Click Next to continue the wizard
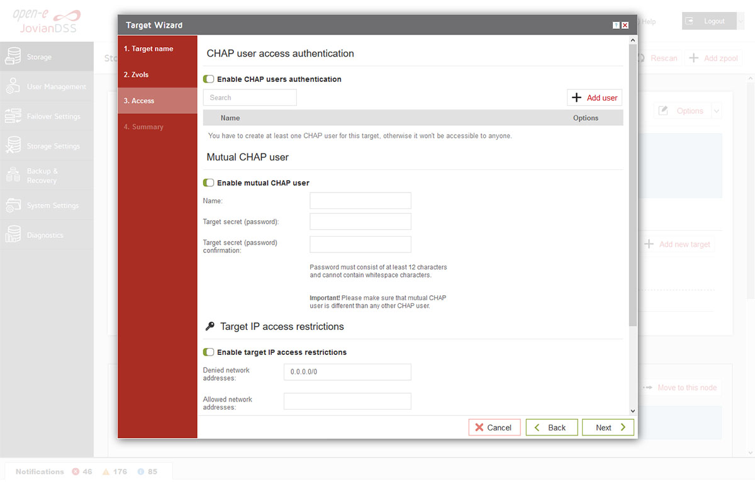The width and height of the screenshot is (755, 482). pyautogui.click(x=608, y=427)
